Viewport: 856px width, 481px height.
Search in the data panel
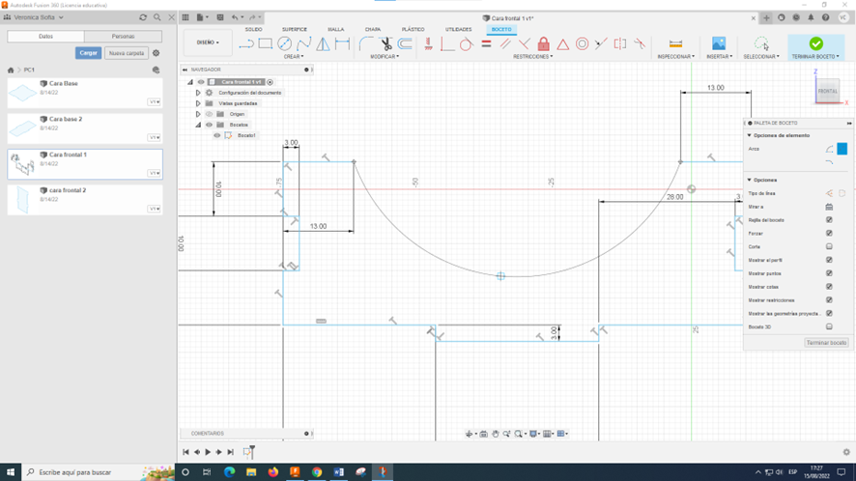157,17
